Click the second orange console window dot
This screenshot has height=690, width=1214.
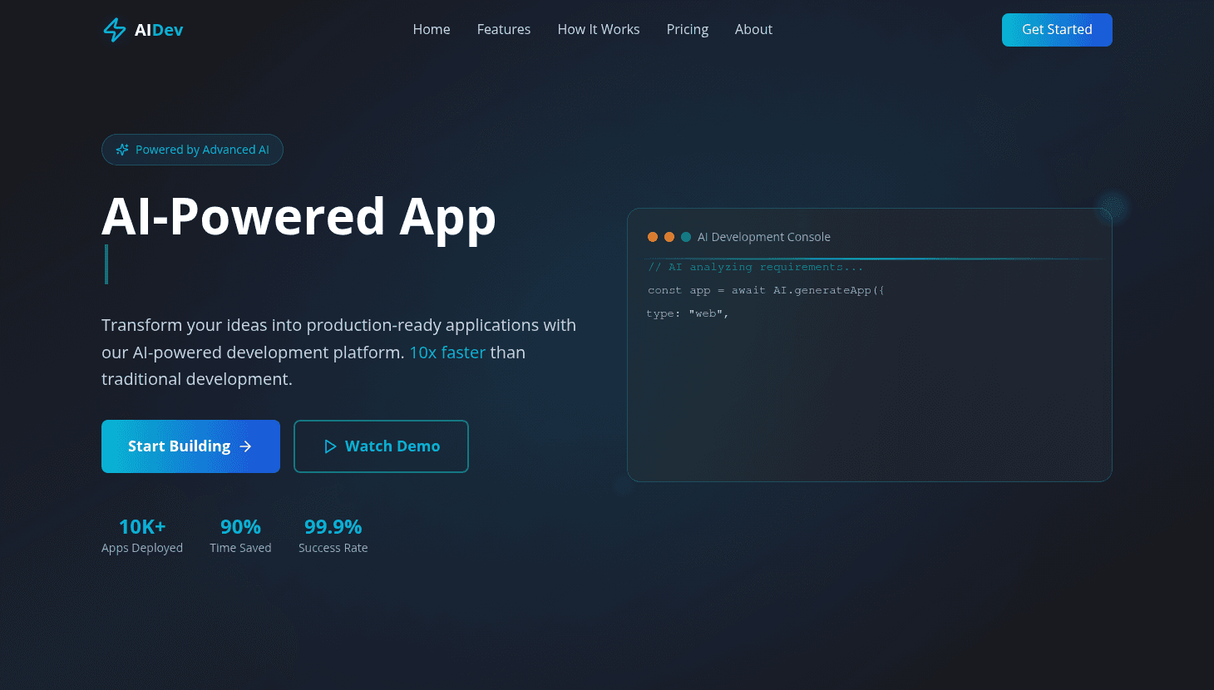click(669, 237)
